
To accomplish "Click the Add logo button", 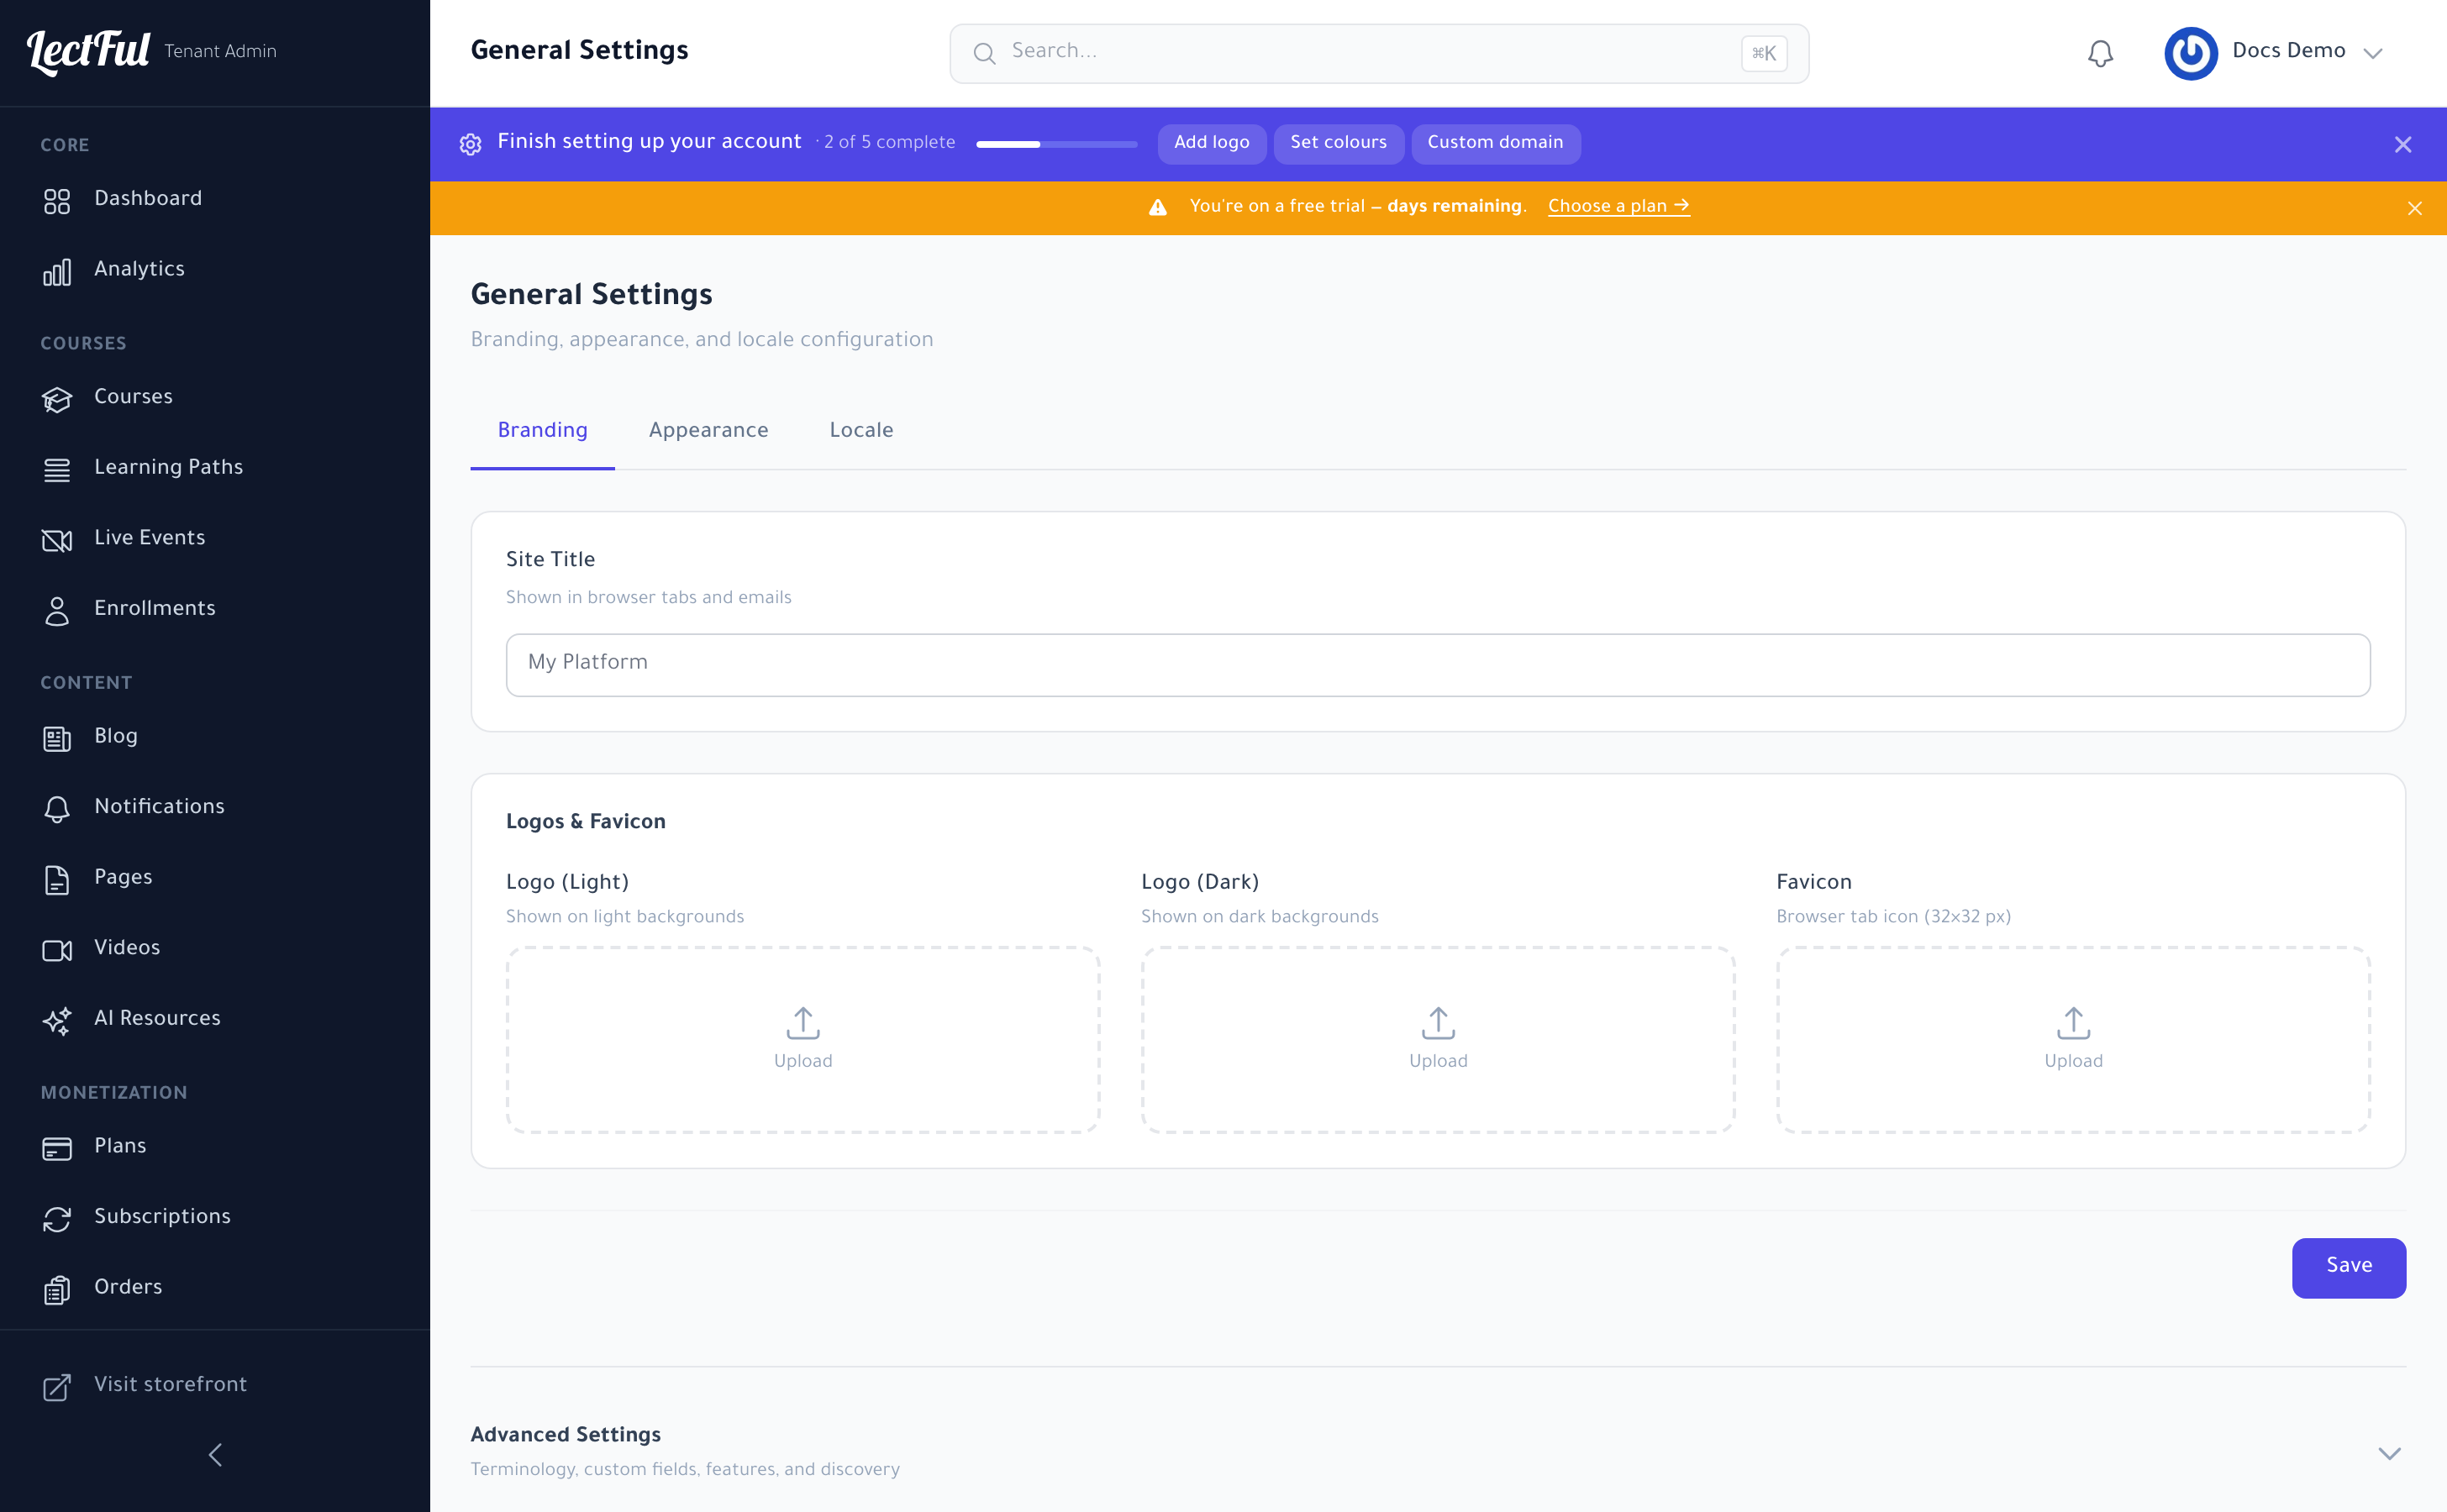I will click(x=1211, y=143).
